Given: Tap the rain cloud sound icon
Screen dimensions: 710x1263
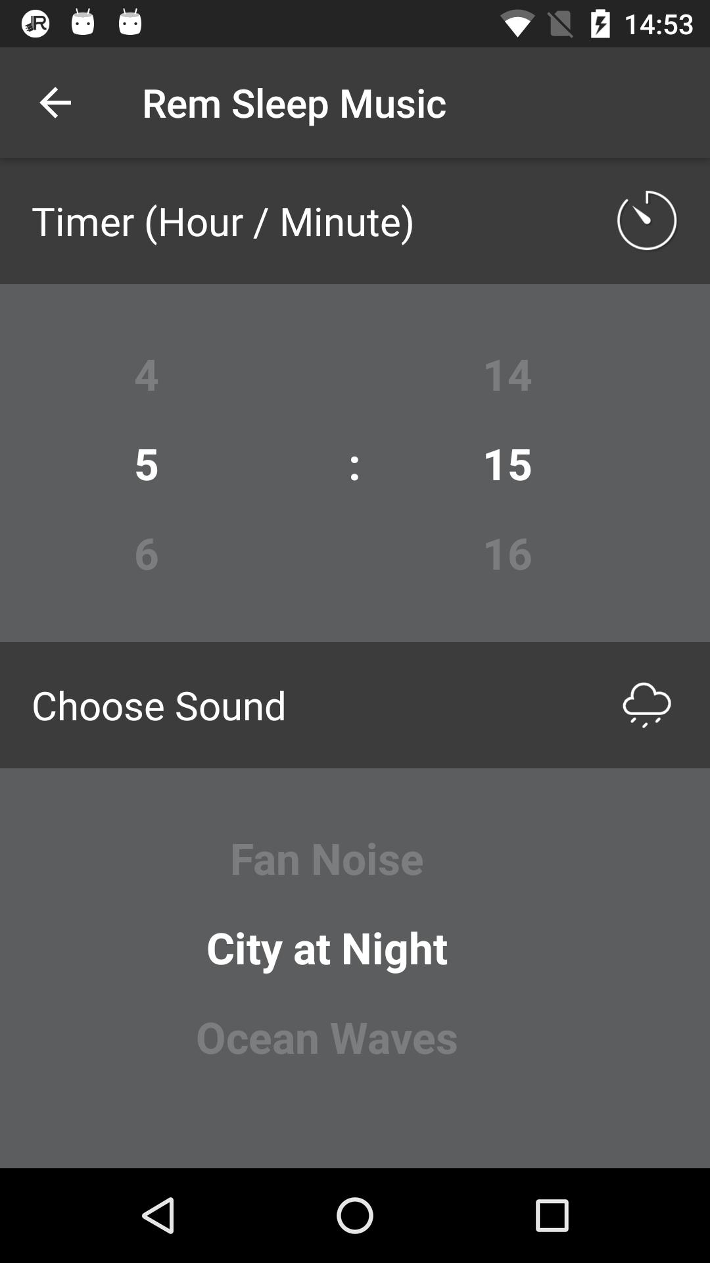Looking at the screenshot, I should tap(646, 705).
